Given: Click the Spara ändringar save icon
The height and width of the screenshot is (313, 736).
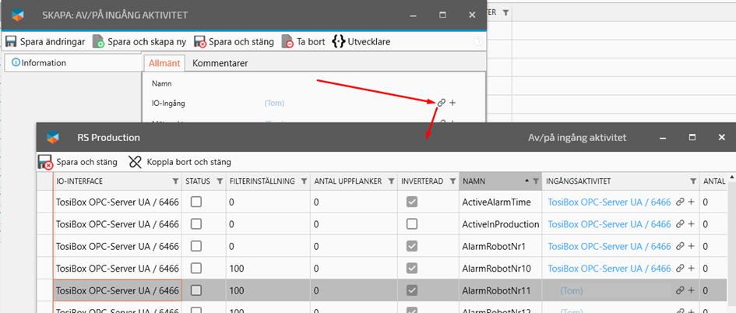Looking at the screenshot, I should [x=12, y=41].
